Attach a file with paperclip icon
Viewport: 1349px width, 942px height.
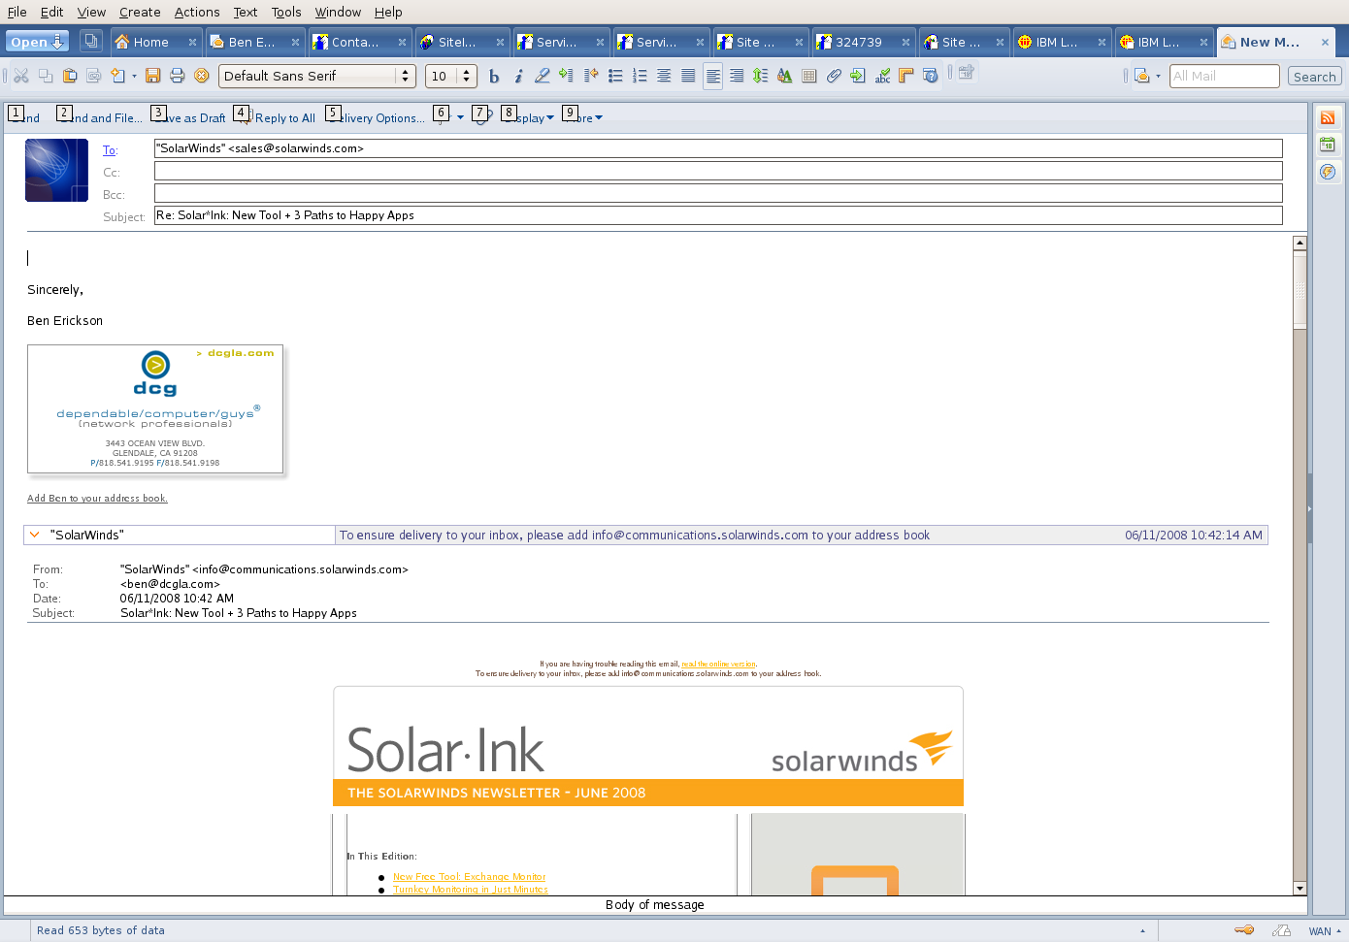(834, 76)
